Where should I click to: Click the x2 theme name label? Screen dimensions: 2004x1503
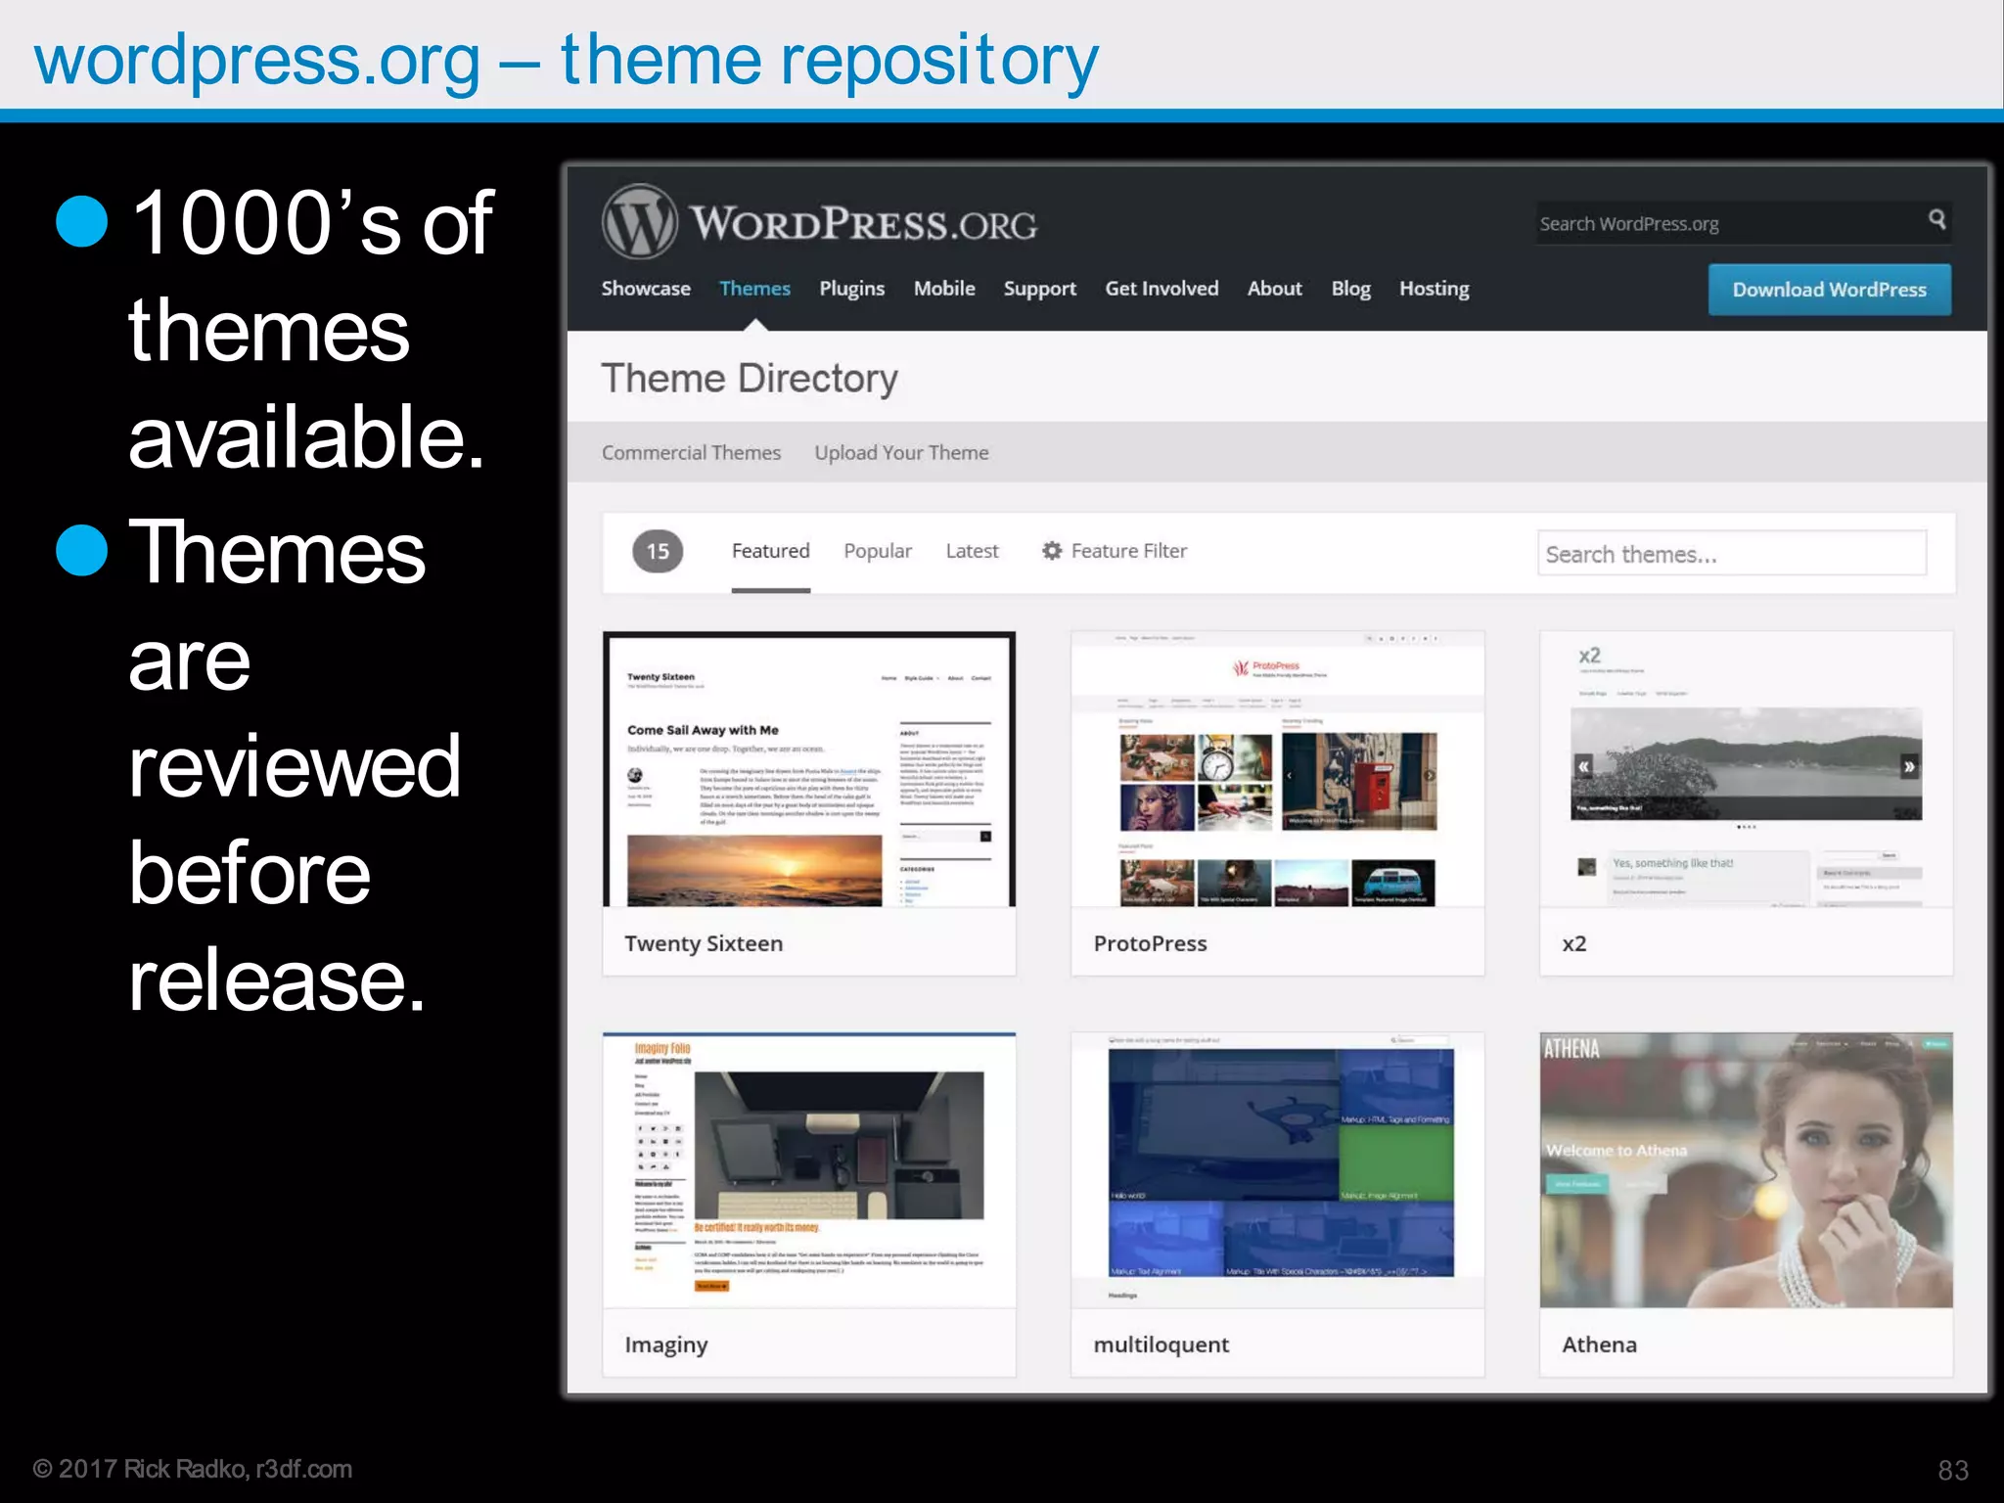point(1573,944)
